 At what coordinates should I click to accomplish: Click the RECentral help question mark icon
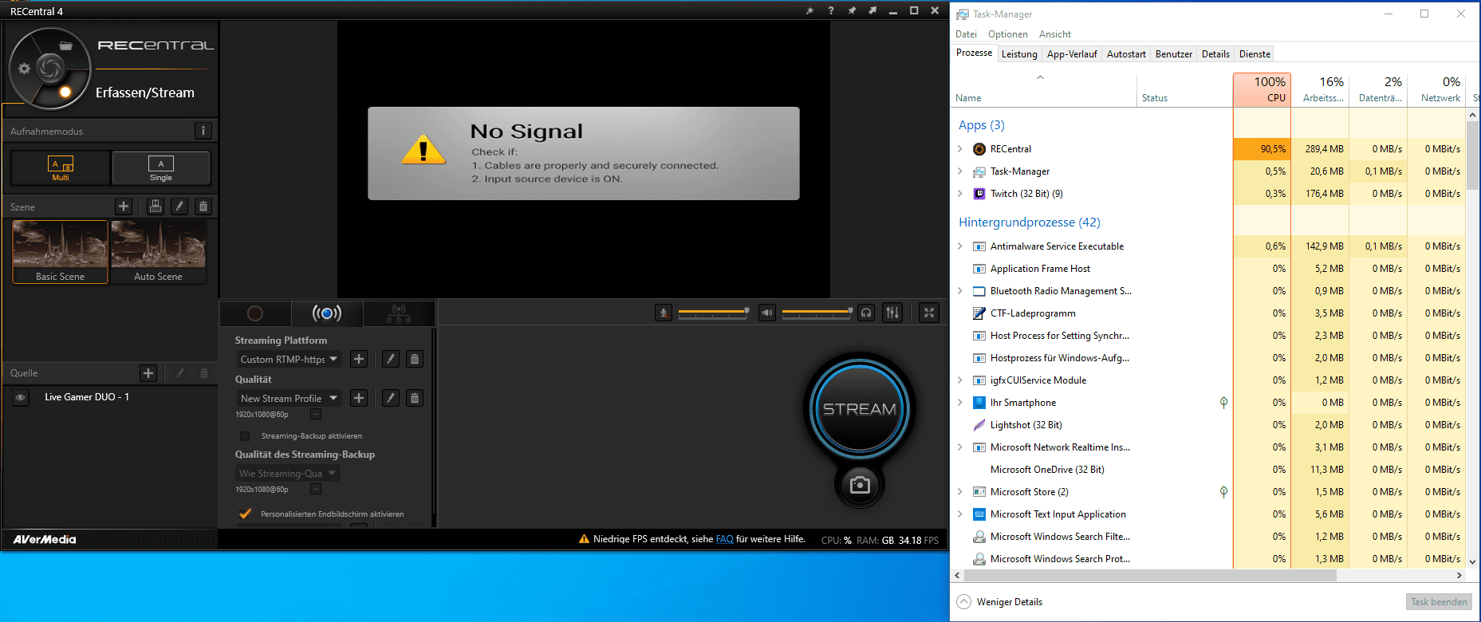click(831, 10)
